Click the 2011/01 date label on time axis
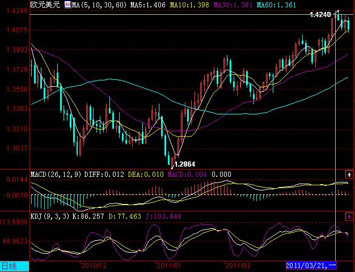Viewport: 355px width, 272px height. tap(168, 266)
